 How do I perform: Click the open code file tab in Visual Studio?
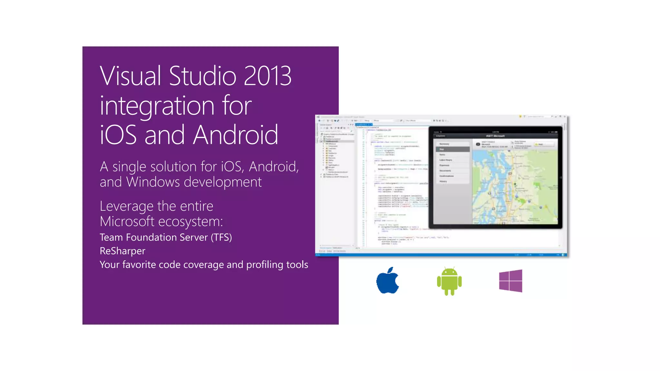pos(364,124)
